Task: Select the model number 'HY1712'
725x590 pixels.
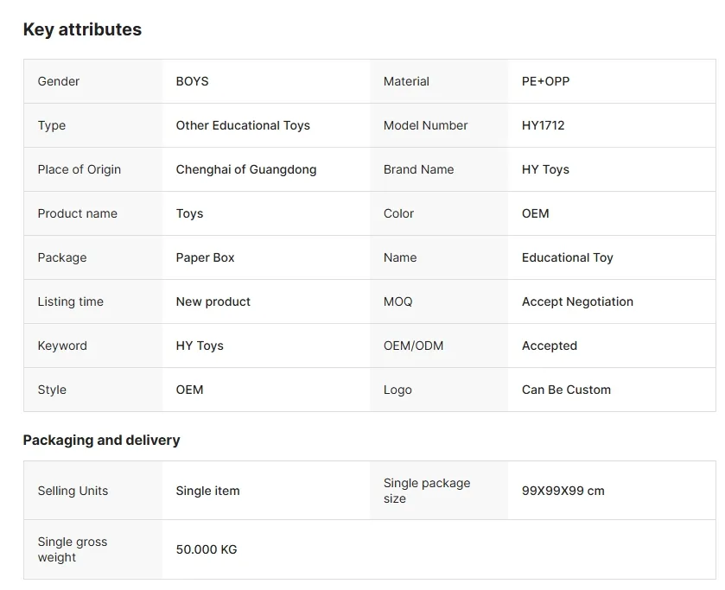Action: click(x=543, y=125)
